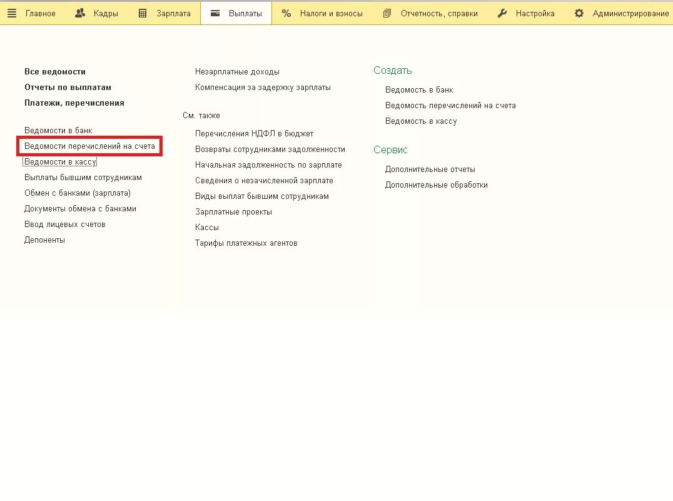The image size is (673, 501).
Task: Open Все ведомости
Action: 54,71
